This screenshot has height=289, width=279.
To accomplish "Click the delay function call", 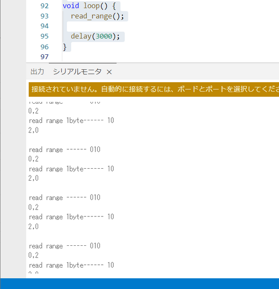I will point(81,36).
